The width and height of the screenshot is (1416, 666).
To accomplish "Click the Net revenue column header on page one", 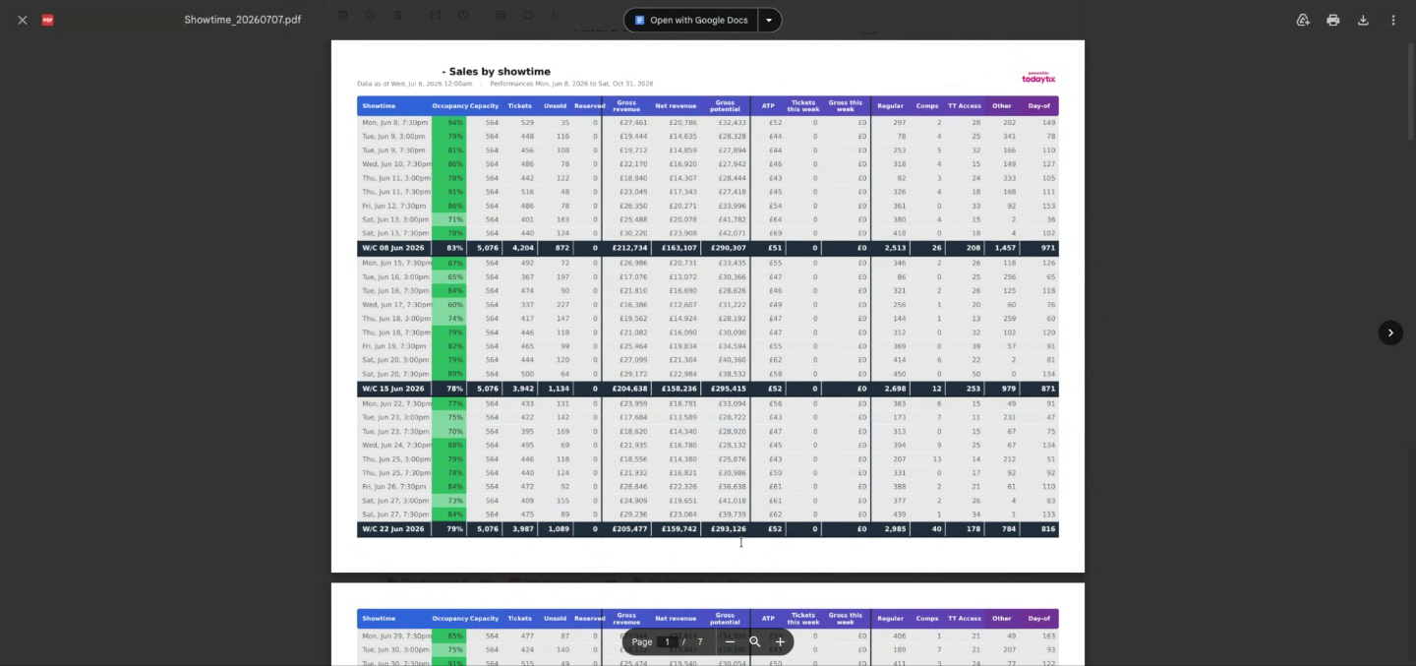I will click(676, 106).
